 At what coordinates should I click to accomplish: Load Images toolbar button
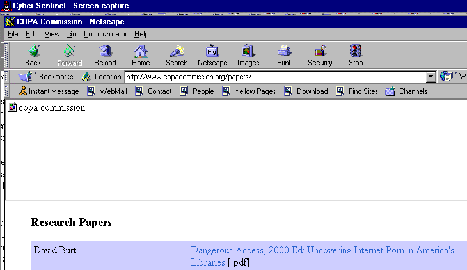tap(248, 56)
